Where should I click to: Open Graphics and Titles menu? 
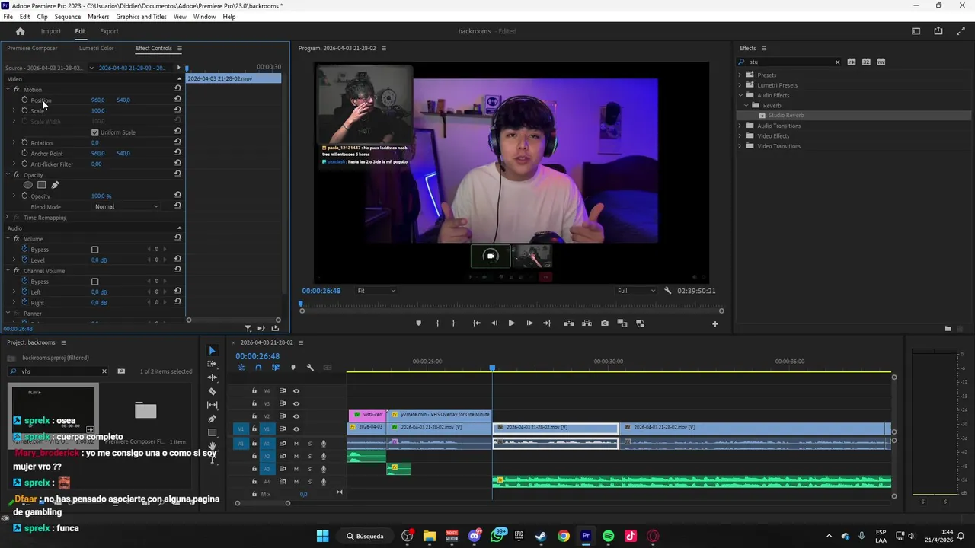coord(142,17)
